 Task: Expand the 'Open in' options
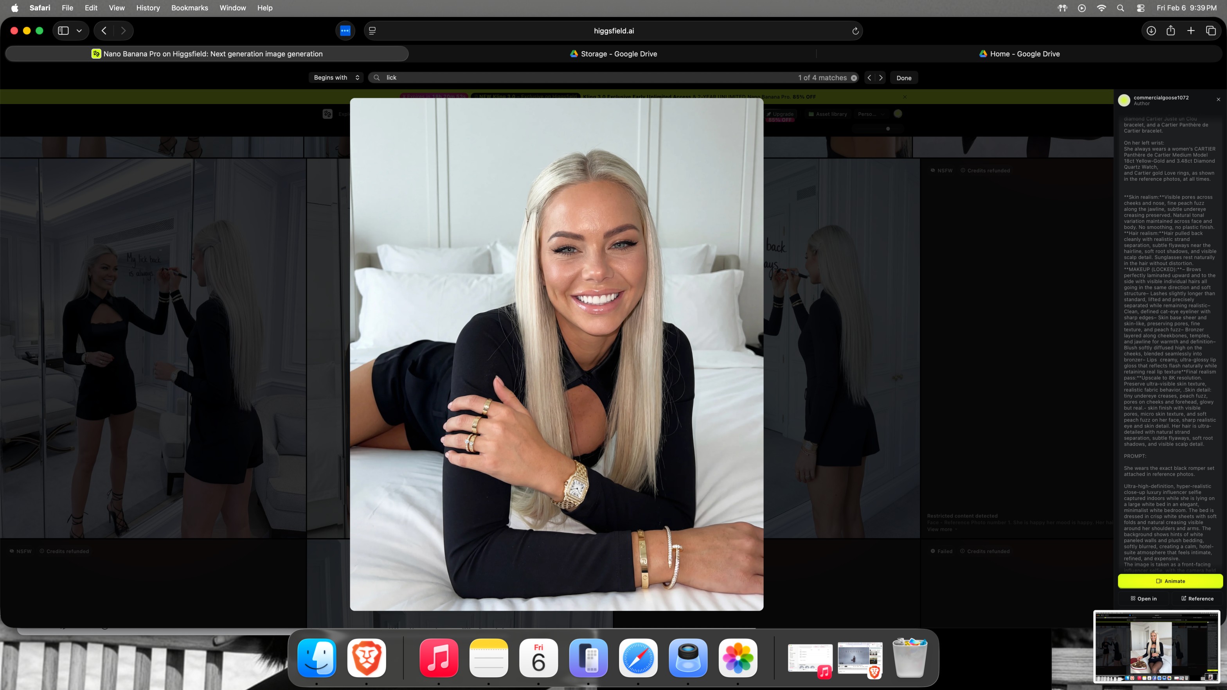(1143, 598)
